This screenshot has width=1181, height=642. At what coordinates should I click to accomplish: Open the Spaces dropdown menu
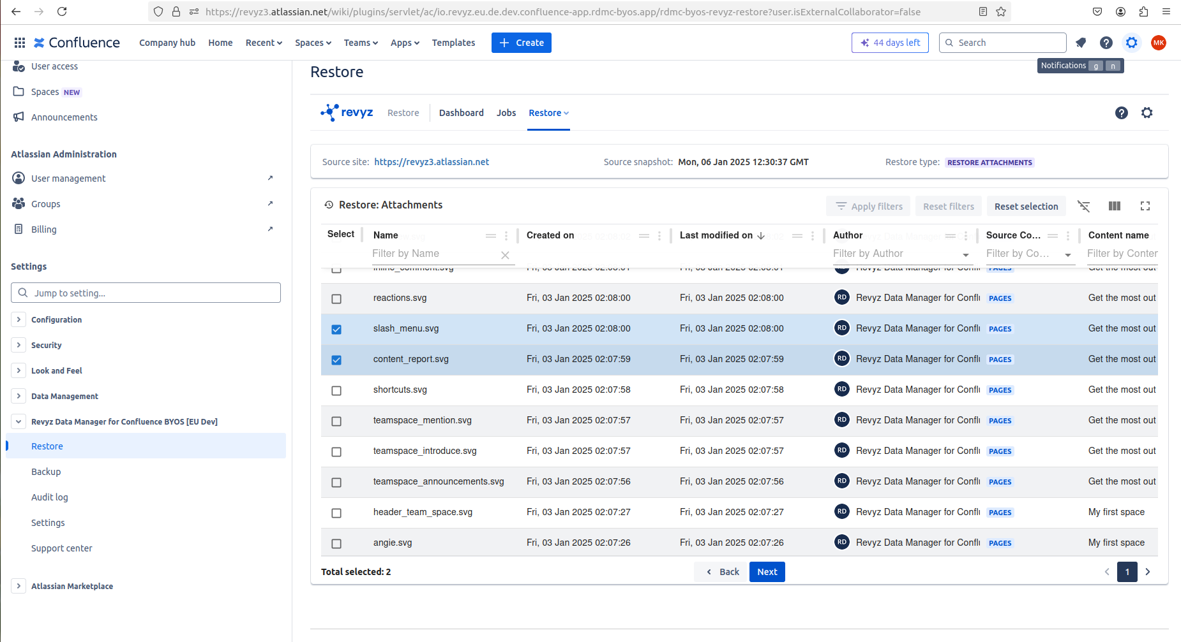pos(313,43)
